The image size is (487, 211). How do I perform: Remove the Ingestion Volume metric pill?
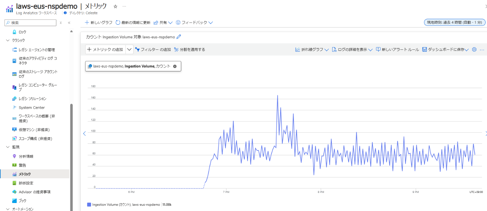[x=175, y=66]
